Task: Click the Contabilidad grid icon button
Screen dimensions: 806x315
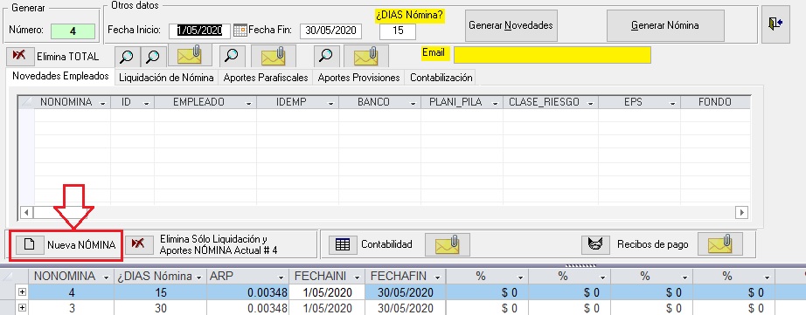Action: pos(343,244)
